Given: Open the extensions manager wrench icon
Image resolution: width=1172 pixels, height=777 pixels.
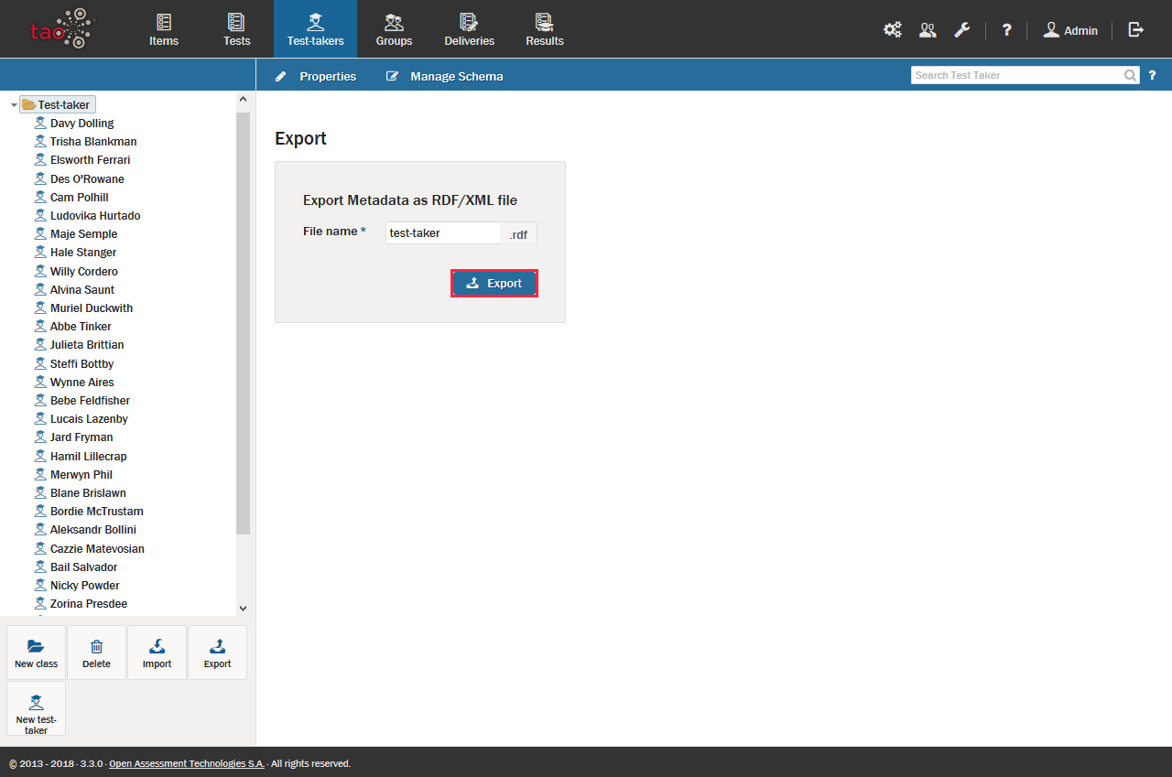Looking at the screenshot, I should [961, 29].
